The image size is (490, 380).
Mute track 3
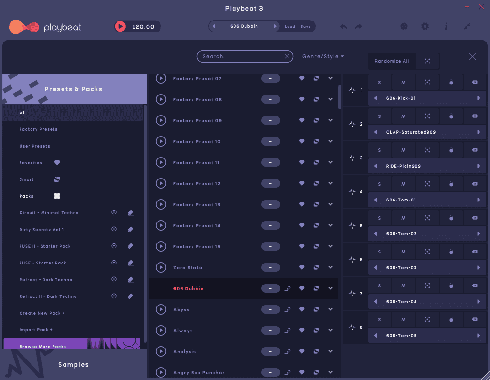point(403,150)
